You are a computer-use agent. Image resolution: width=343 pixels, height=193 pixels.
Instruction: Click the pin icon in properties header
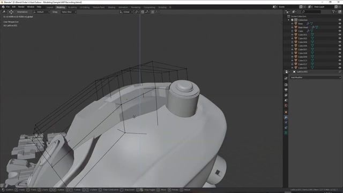click(x=340, y=72)
